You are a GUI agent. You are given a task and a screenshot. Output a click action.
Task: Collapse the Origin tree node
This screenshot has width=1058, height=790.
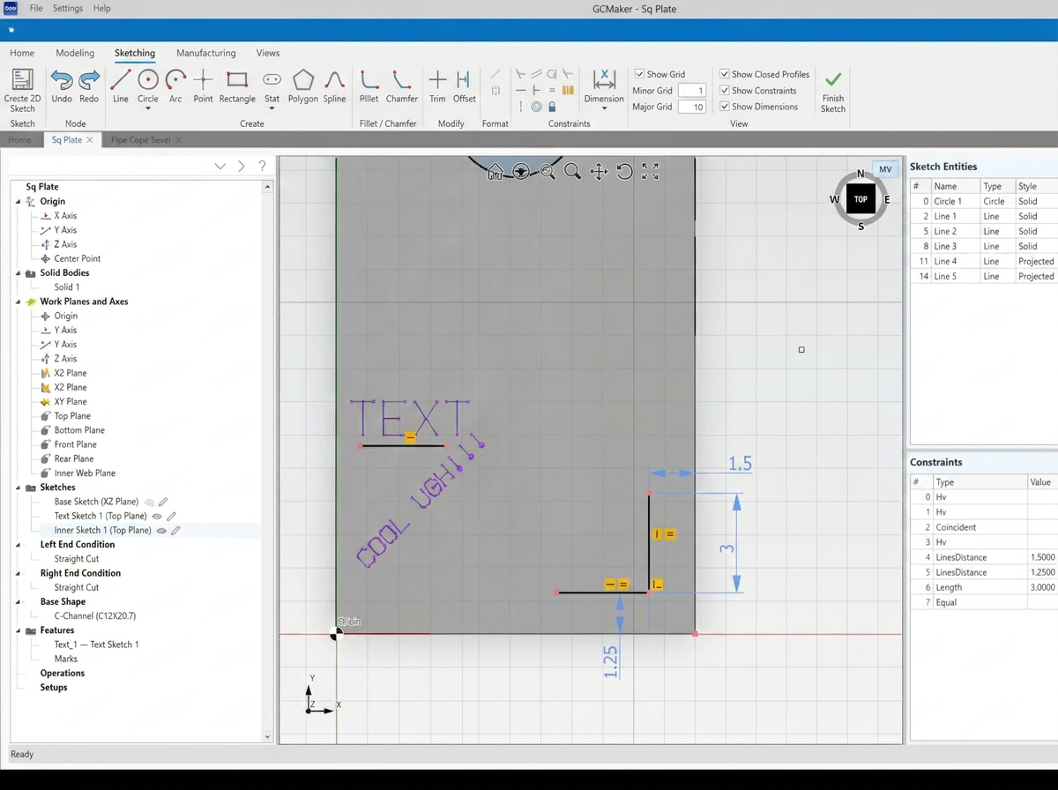click(x=19, y=201)
